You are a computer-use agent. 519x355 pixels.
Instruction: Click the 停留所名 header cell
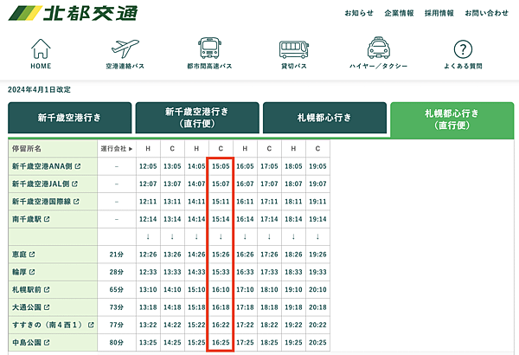click(53, 149)
